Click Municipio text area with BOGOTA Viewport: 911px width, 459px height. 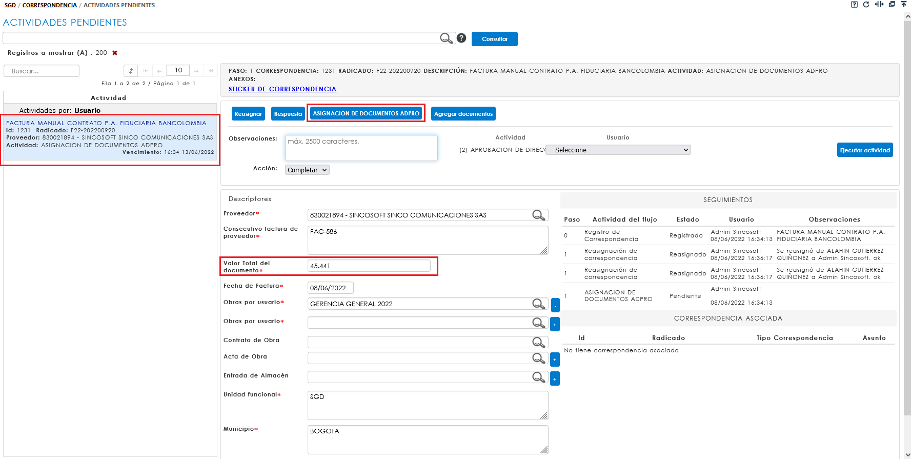tap(428, 440)
